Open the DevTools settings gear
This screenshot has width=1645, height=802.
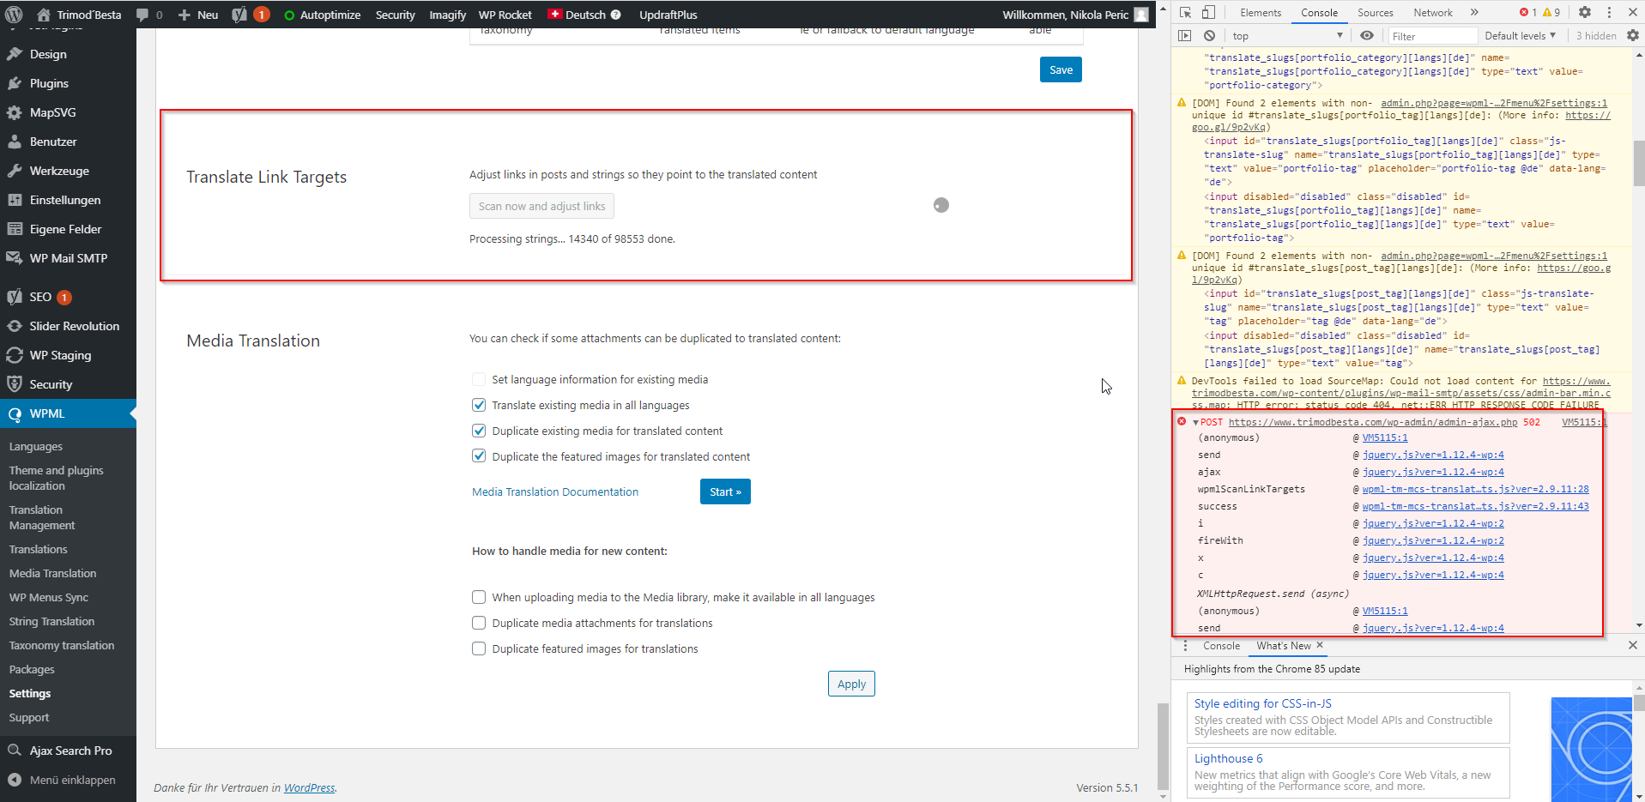pyautogui.click(x=1585, y=12)
